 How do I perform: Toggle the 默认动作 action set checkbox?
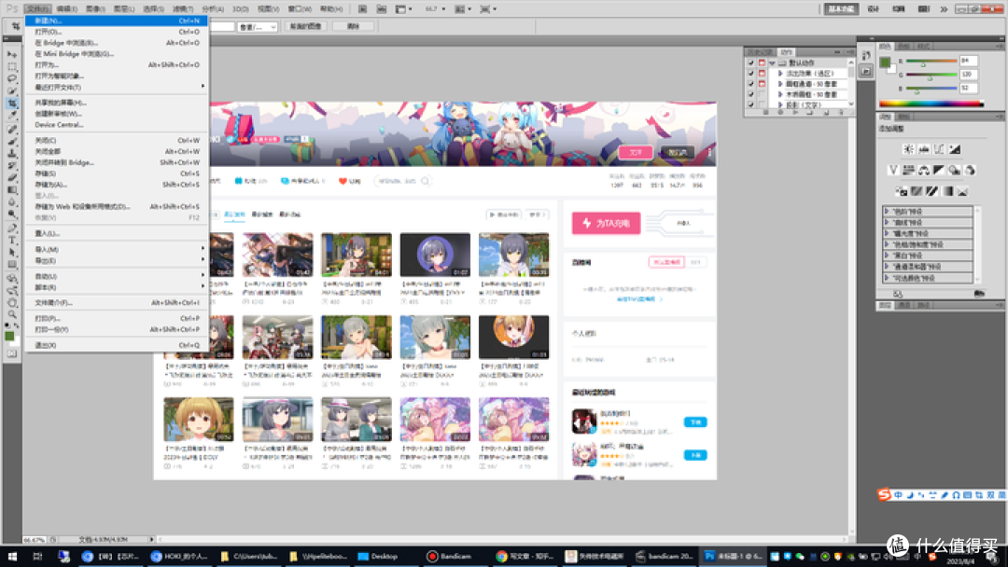tap(750, 62)
